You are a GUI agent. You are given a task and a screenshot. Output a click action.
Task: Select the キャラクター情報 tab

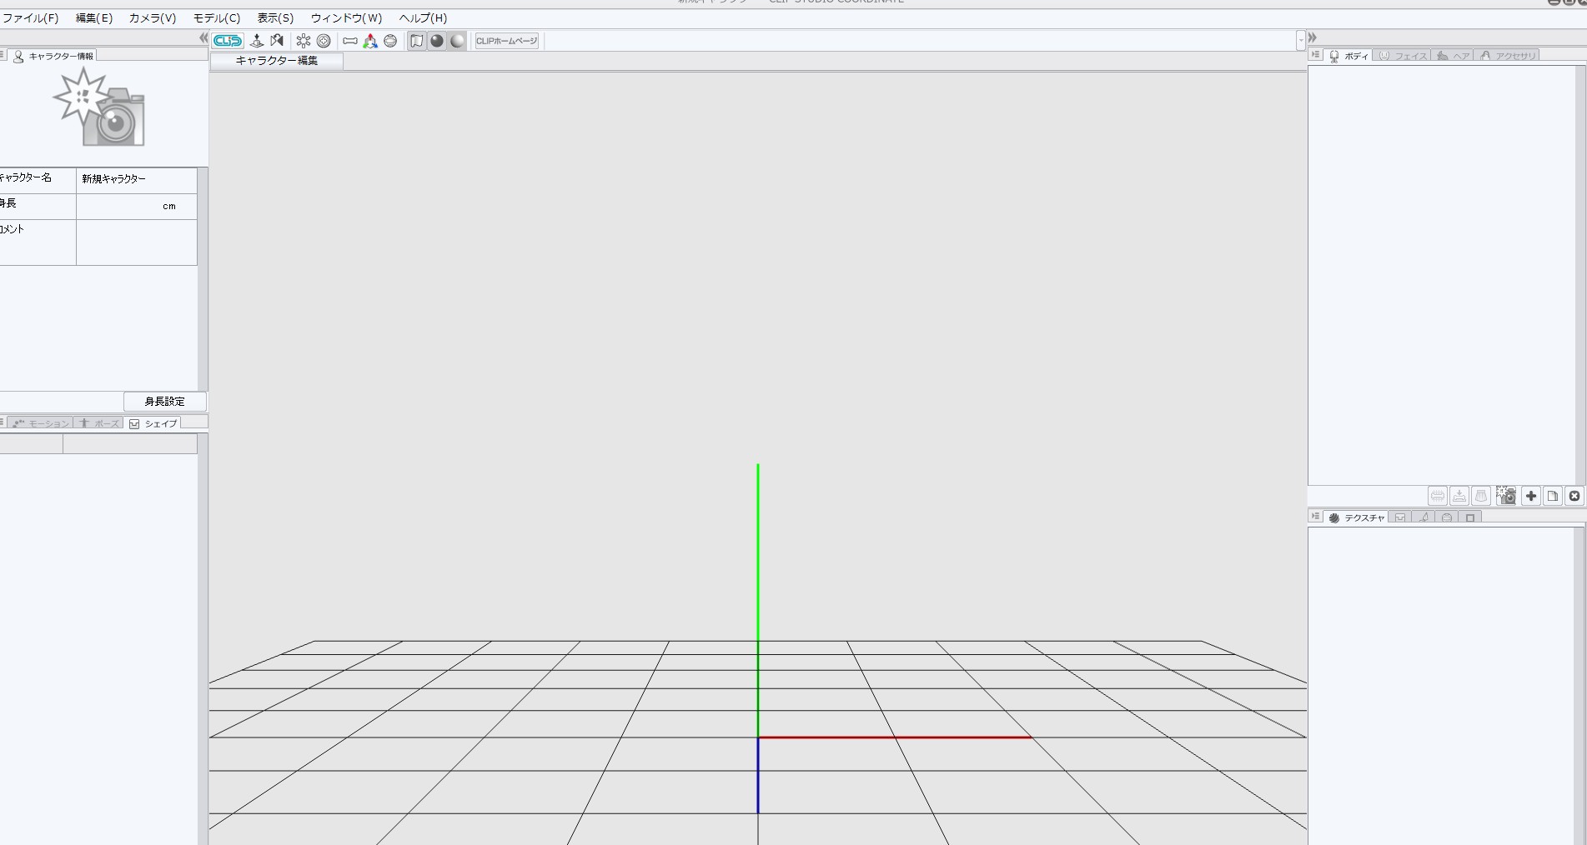(x=54, y=56)
